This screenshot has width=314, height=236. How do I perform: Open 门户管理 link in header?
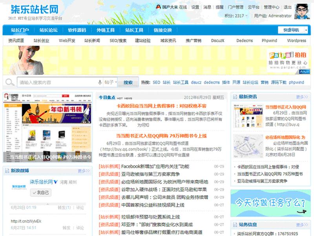(x=235, y=7)
